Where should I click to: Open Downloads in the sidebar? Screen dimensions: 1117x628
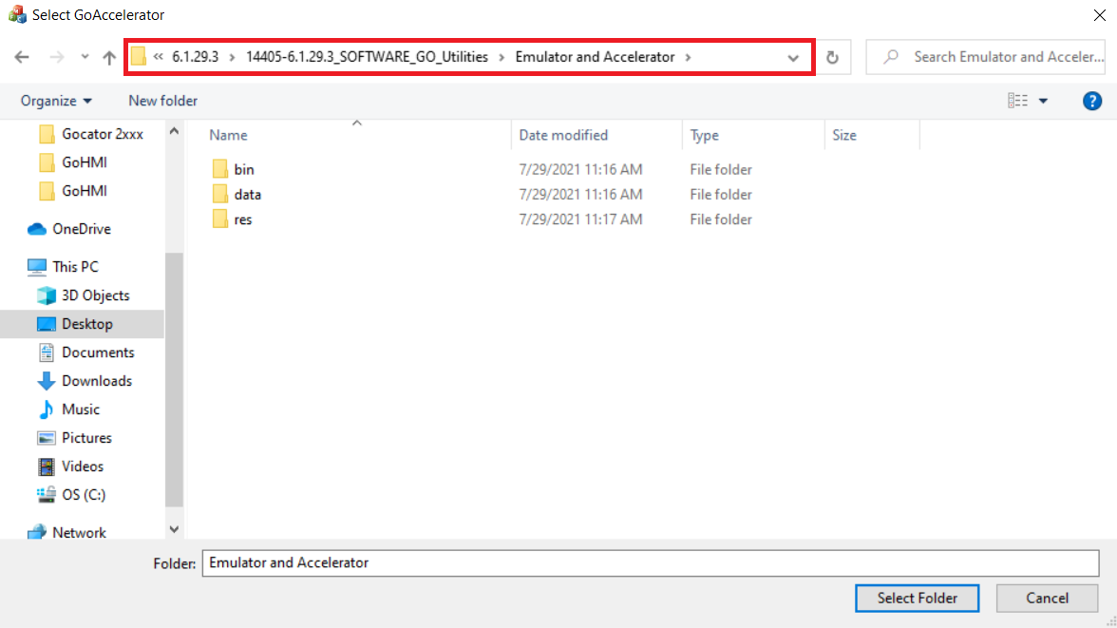85,381
